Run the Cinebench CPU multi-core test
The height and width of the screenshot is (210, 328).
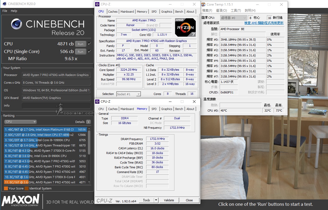tap(81, 44)
